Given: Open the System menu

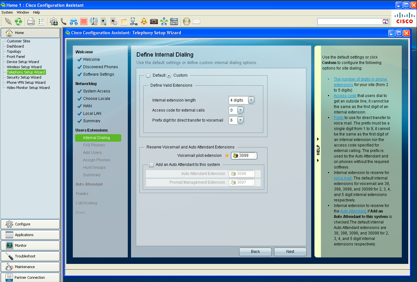Looking at the screenshot, I should point(7,12).
